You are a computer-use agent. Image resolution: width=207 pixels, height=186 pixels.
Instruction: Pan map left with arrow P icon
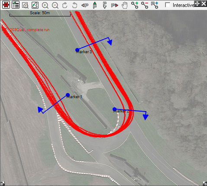85,6
